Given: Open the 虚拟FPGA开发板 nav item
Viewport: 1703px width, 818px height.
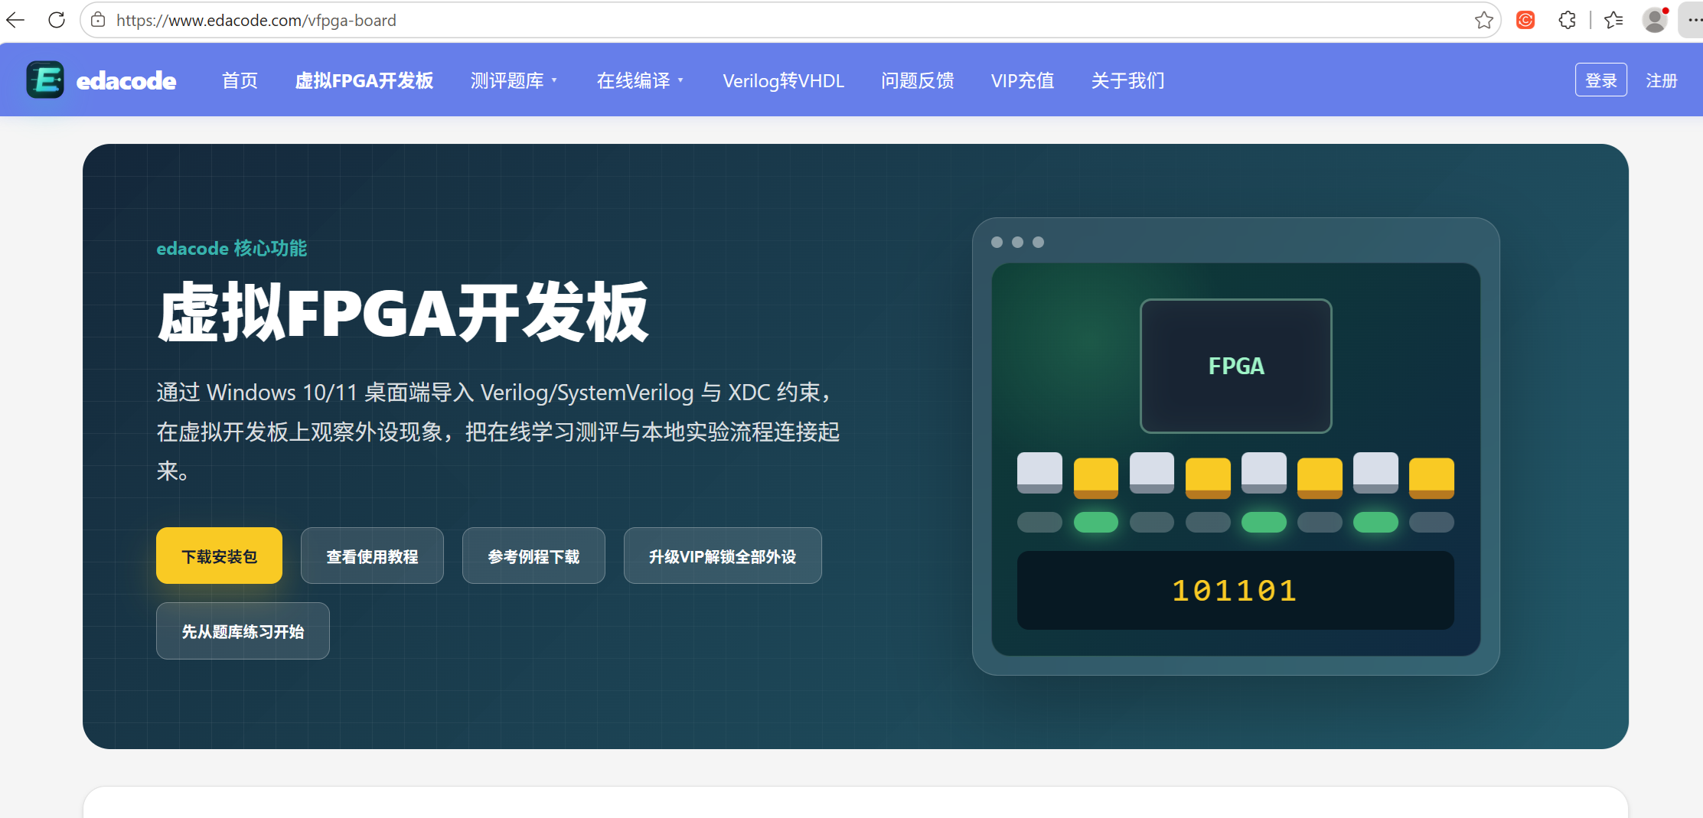Looking at the screenshot, I should pyautogui.click(x=364, y=80).
